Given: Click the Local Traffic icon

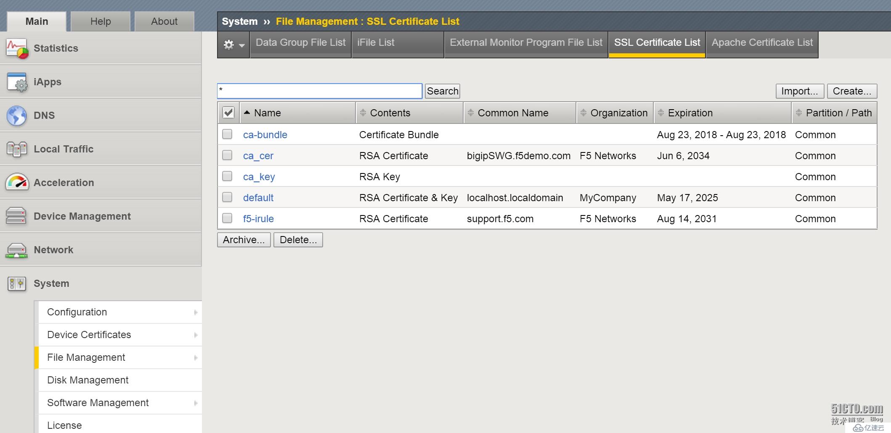Looking at the screenshot, I should (x=17, y=149).
